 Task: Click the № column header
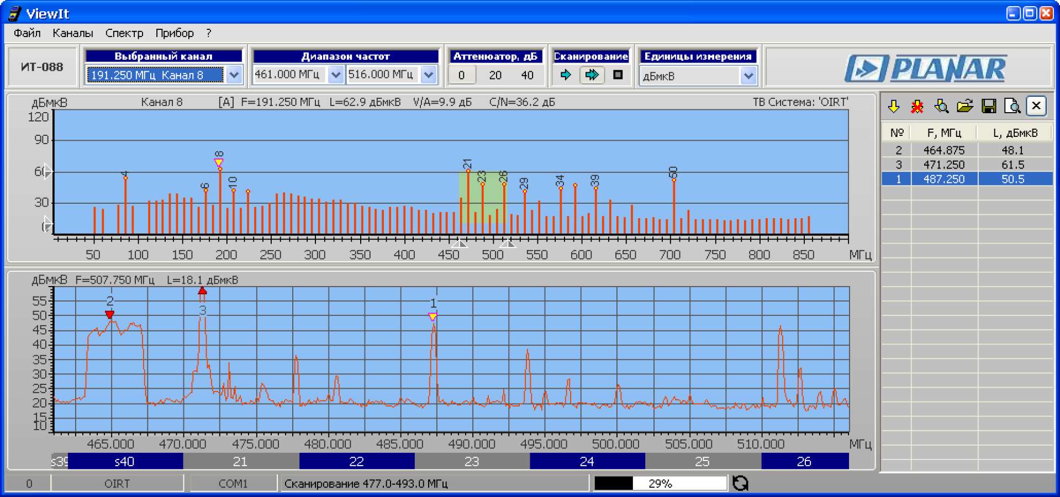pos(896,133)
